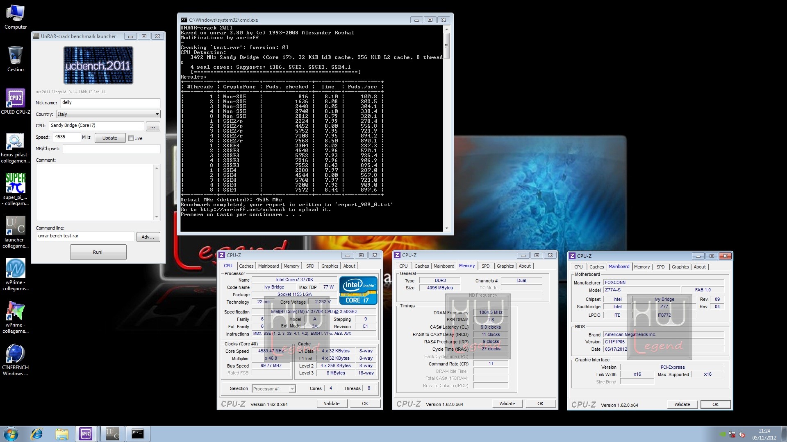
Task: Click the Nick name input field
Action: [110, 103]
